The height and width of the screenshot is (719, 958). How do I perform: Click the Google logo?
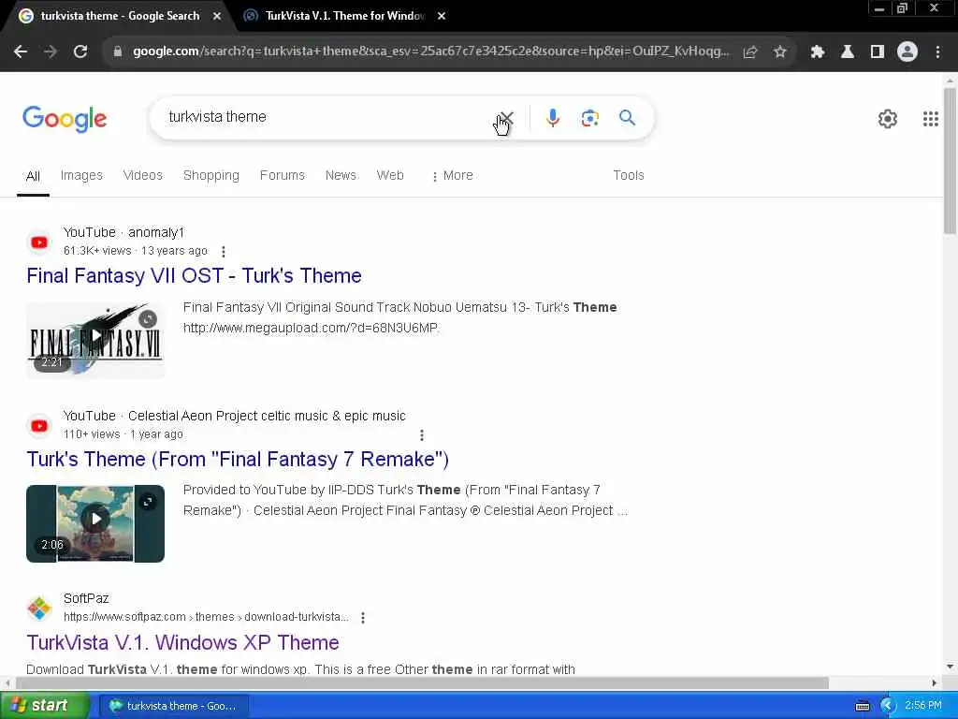tap(65, 119)
